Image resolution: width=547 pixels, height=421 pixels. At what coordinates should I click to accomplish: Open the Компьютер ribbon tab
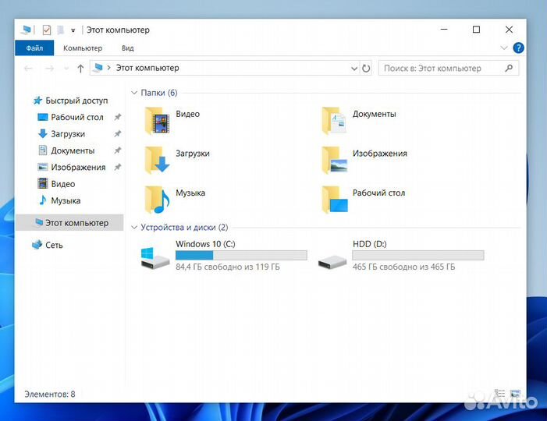83,48
